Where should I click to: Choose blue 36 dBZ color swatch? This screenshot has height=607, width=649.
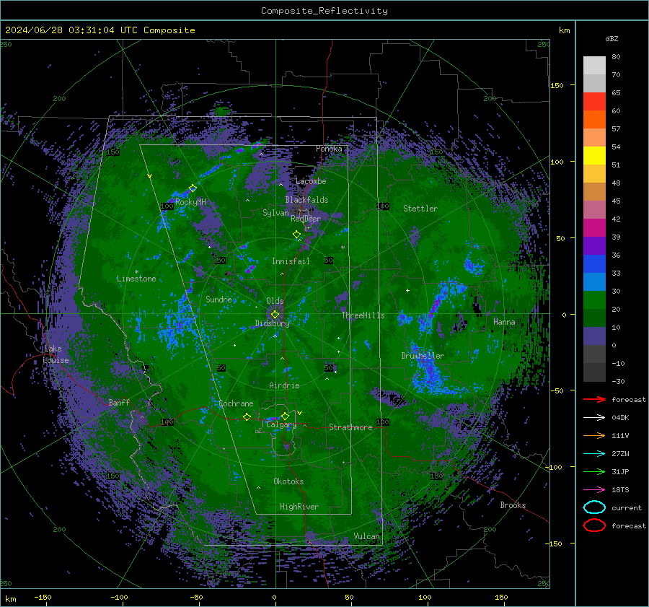(594, 263)
